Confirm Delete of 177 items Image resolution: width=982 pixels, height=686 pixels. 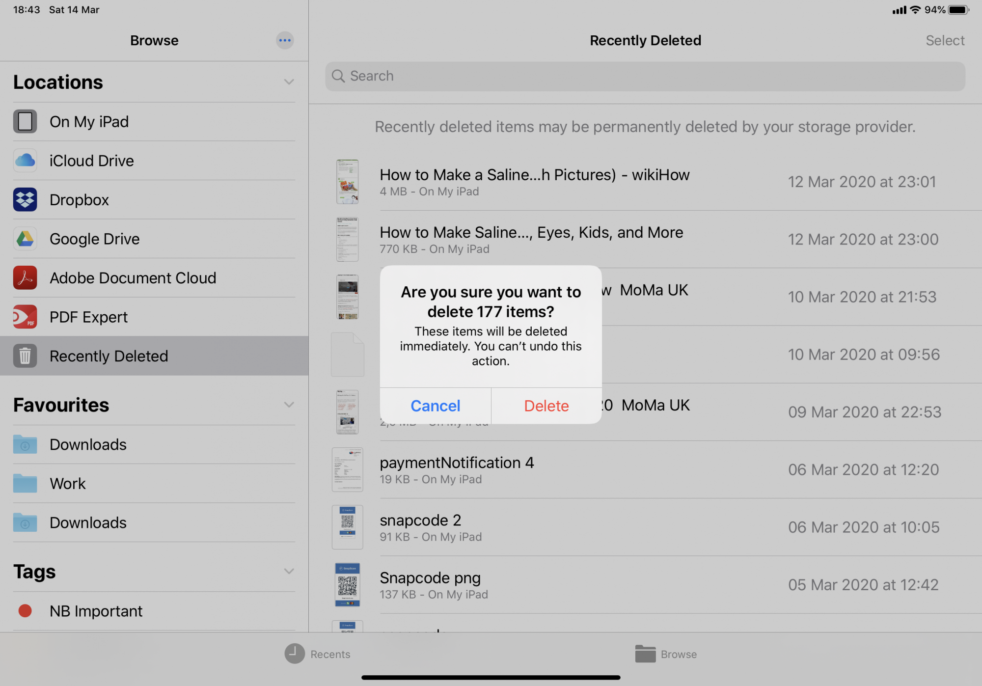(x=546, y=406)
